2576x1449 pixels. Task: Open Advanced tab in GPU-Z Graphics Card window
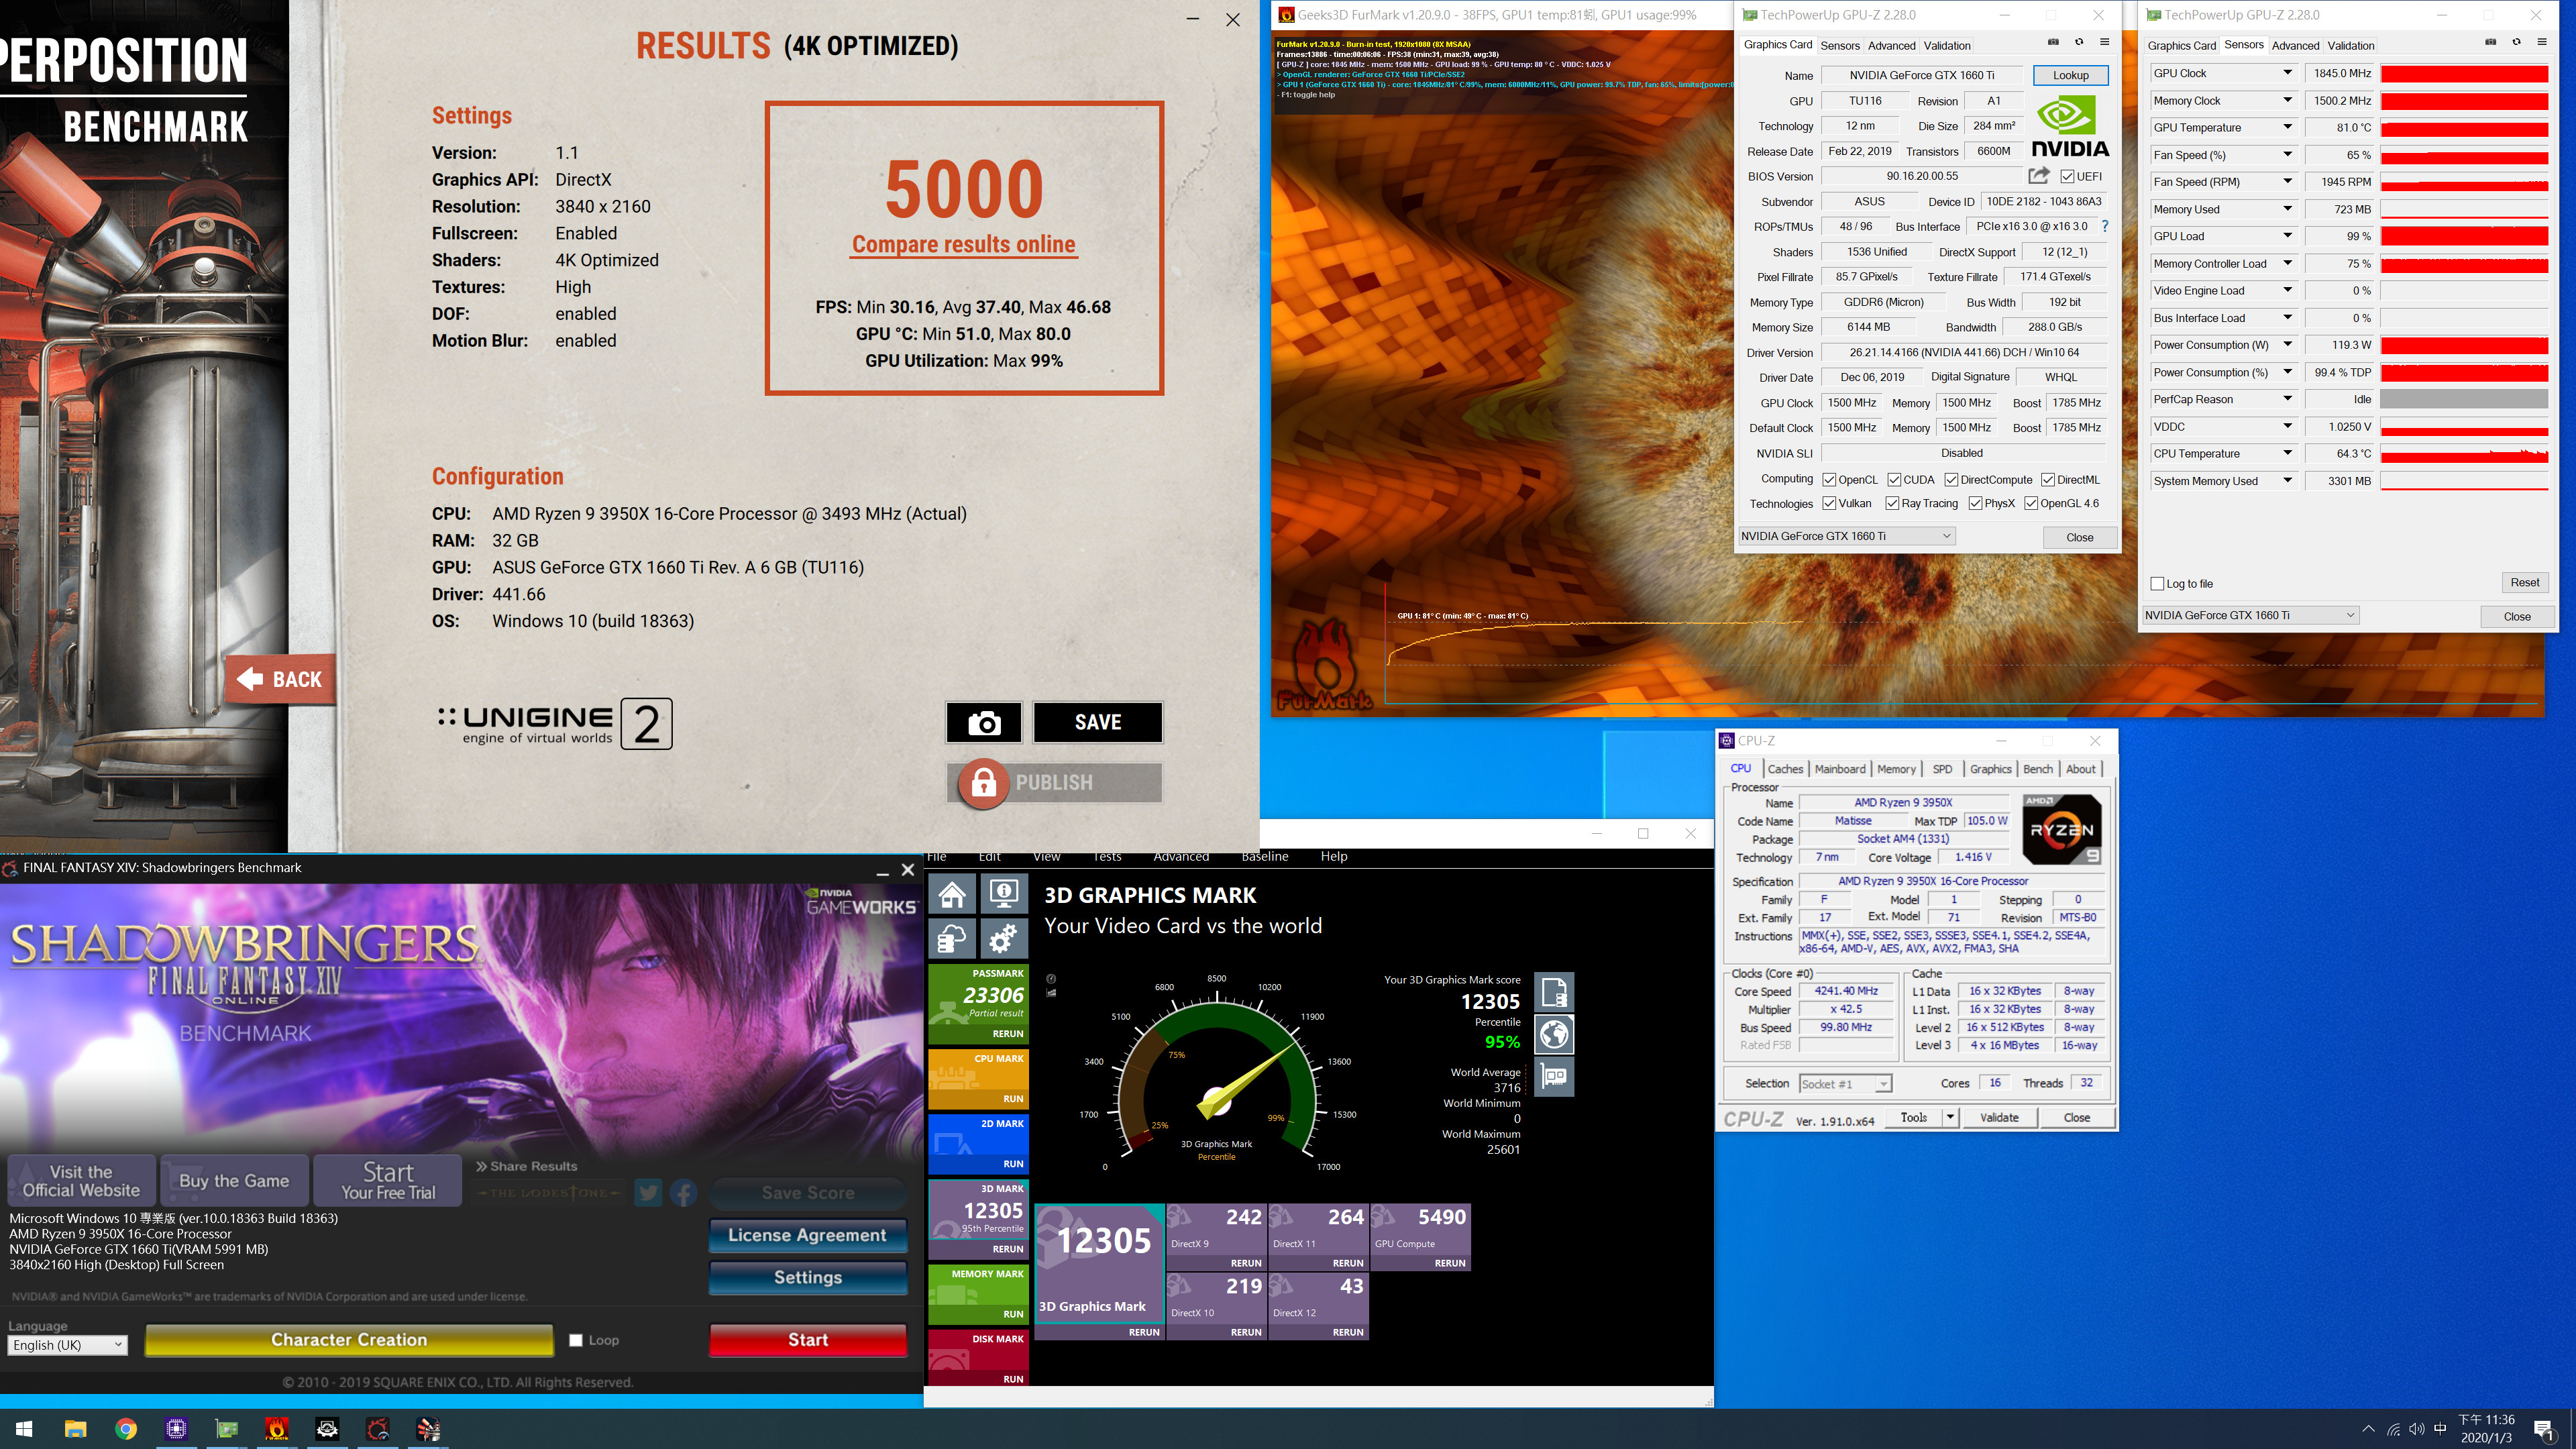(1891, 45)
